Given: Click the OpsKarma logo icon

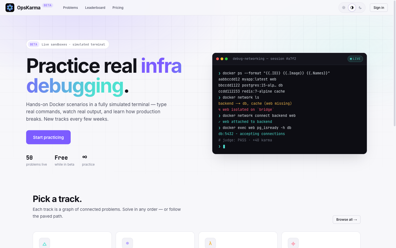Looking at the screenshot, I should click(10, 8).
